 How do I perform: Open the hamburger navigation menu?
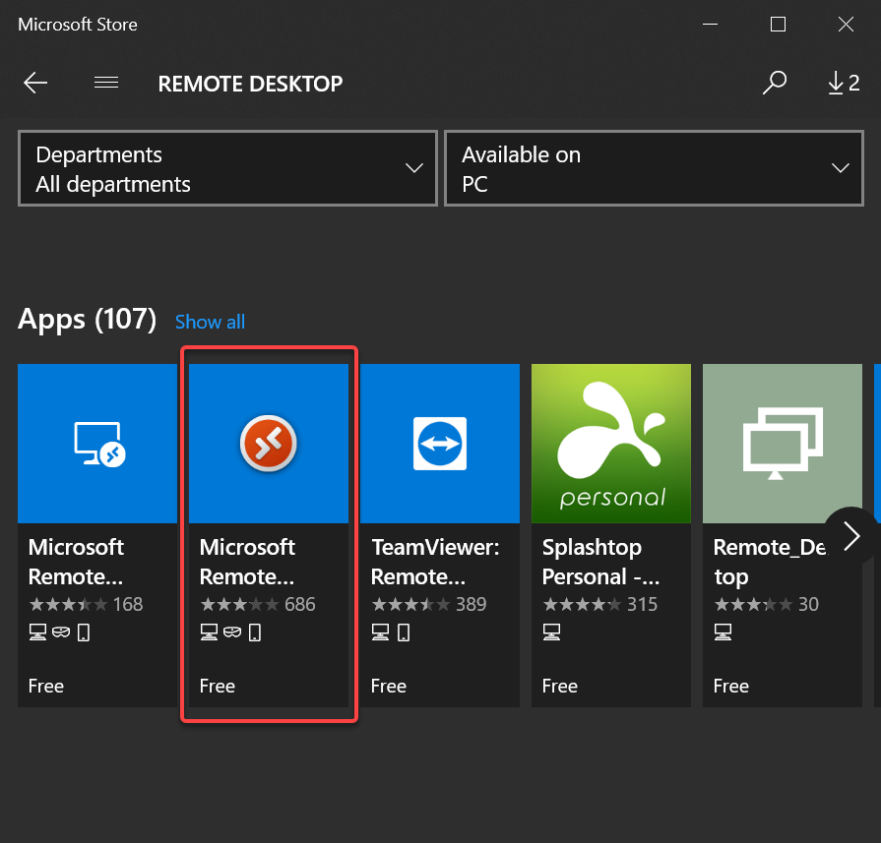(x=105, y=83)
